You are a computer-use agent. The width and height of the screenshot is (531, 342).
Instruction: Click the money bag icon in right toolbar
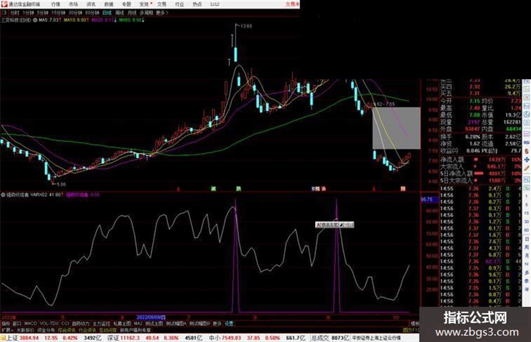coord(527,152)
